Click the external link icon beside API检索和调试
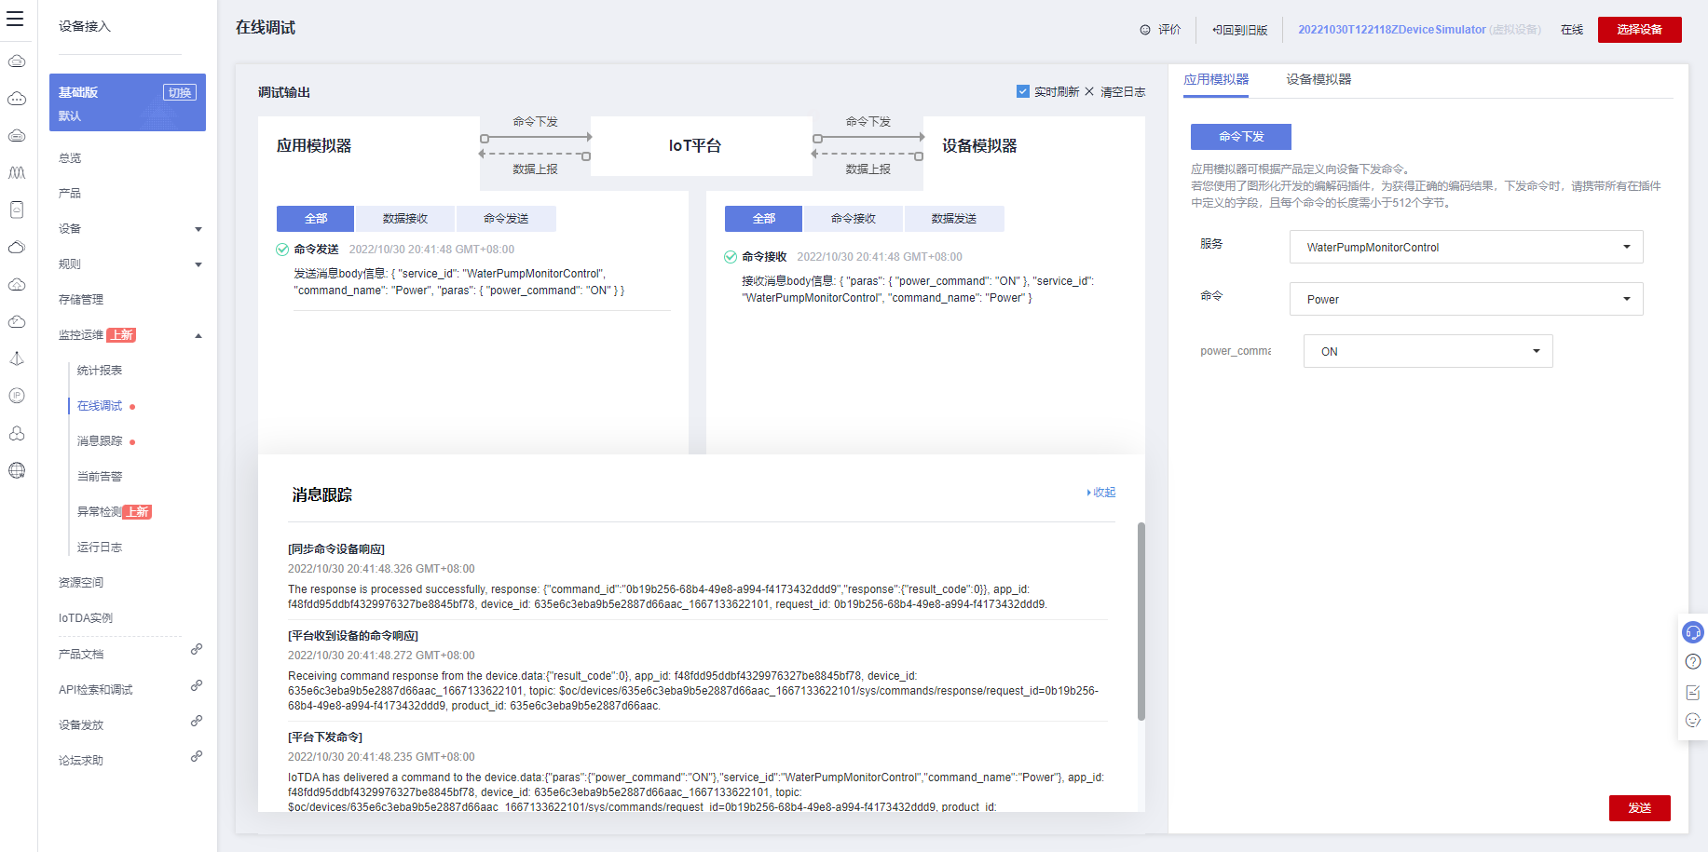 coord(197,685)
